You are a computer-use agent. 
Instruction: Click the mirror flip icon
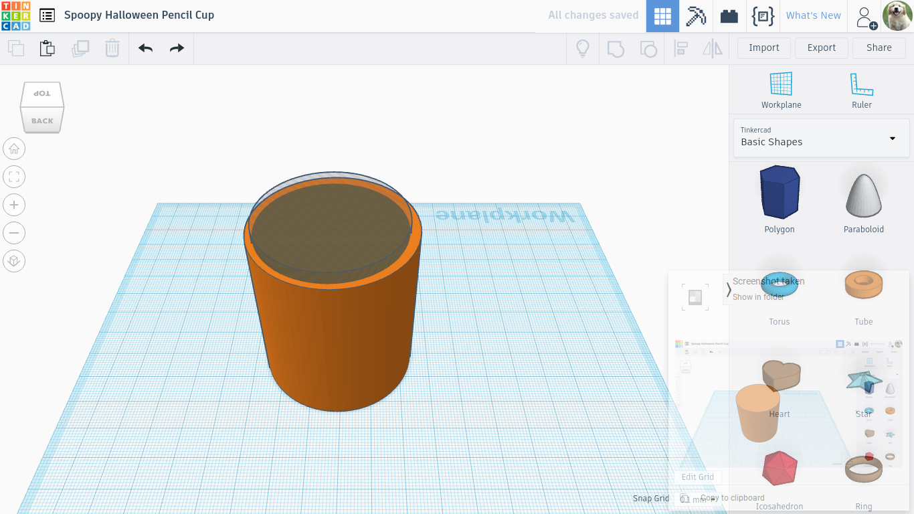[x=713, y=48]
